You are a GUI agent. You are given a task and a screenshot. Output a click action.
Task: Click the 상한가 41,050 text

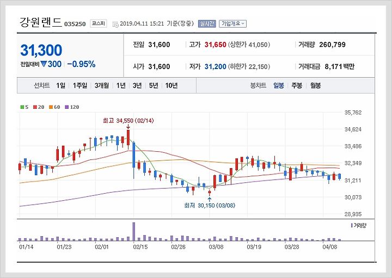point(249,45)
